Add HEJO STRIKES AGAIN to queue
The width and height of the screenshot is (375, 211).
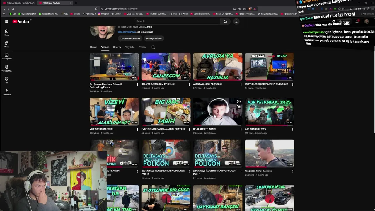tap(239, 107)
